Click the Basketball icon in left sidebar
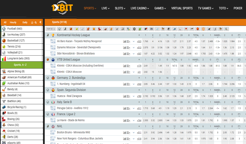This screenshot has height=144, width=246. (x=4, y=41)
